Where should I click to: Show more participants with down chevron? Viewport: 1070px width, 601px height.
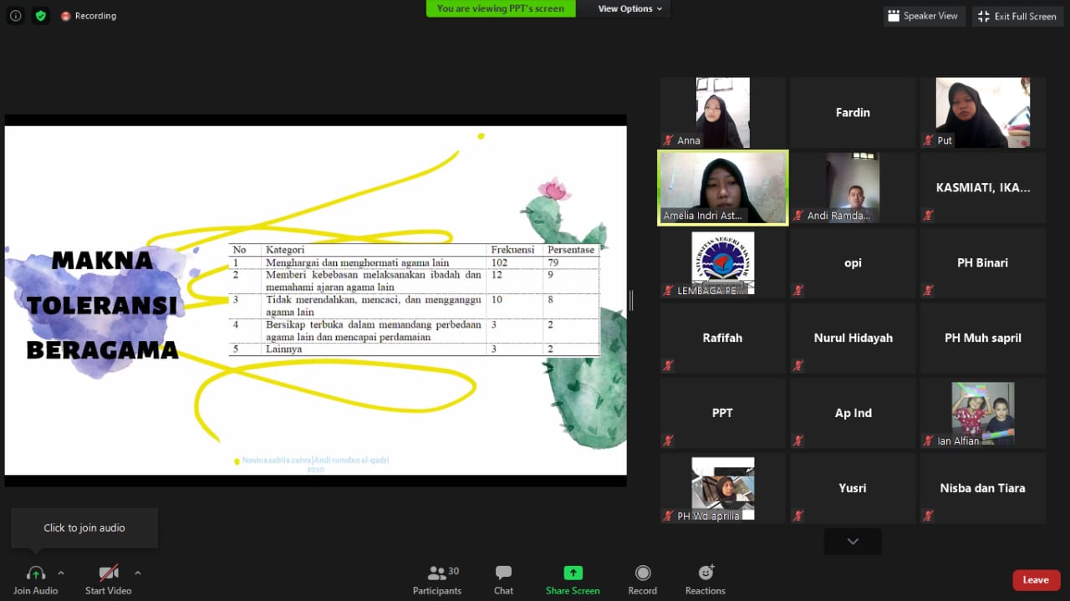(x=853, y=542)
